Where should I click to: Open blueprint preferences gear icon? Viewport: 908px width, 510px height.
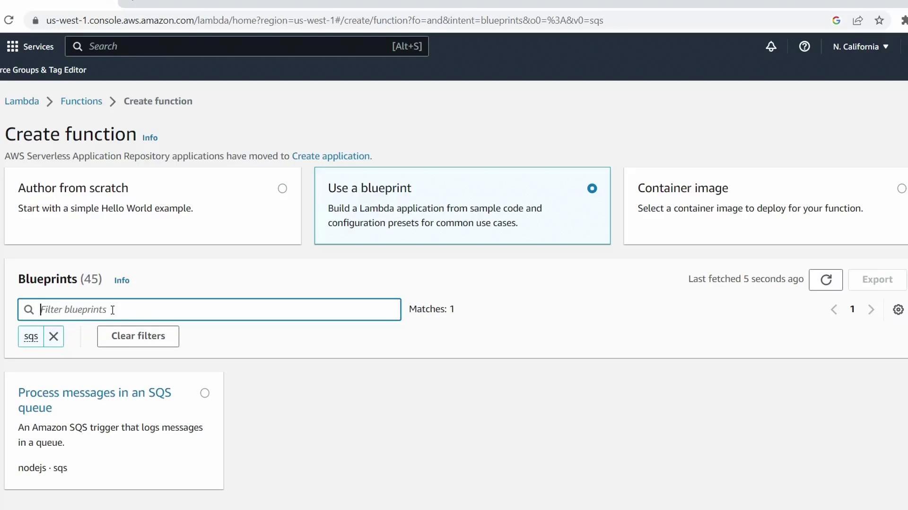click(x=898, y=309)
